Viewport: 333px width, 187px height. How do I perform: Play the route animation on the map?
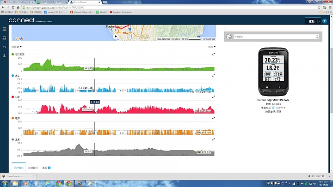click(116, 36)
